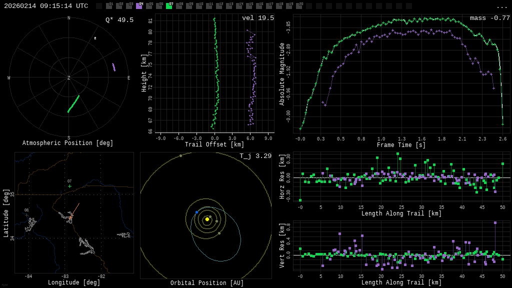This screenshot has height=288, width=512.
Task: Click the orange ground track on map
Action: click(75, 209)
